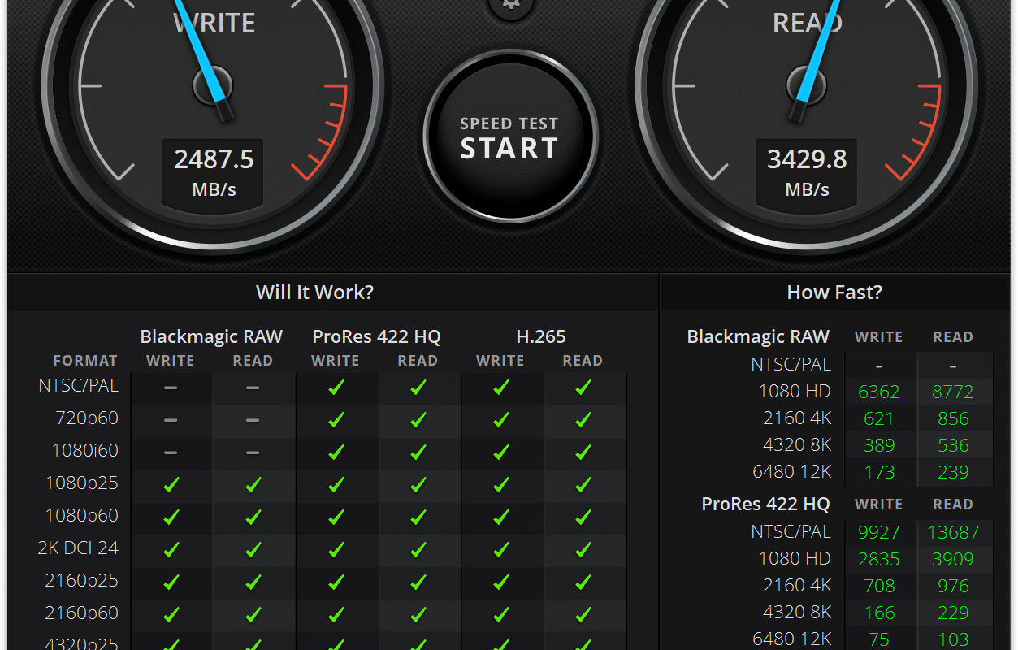Click the 6362 write value
1018x650 pixels.
point(879,392)
